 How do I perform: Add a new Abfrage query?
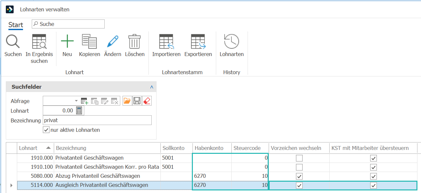click(x=85, y=101)
